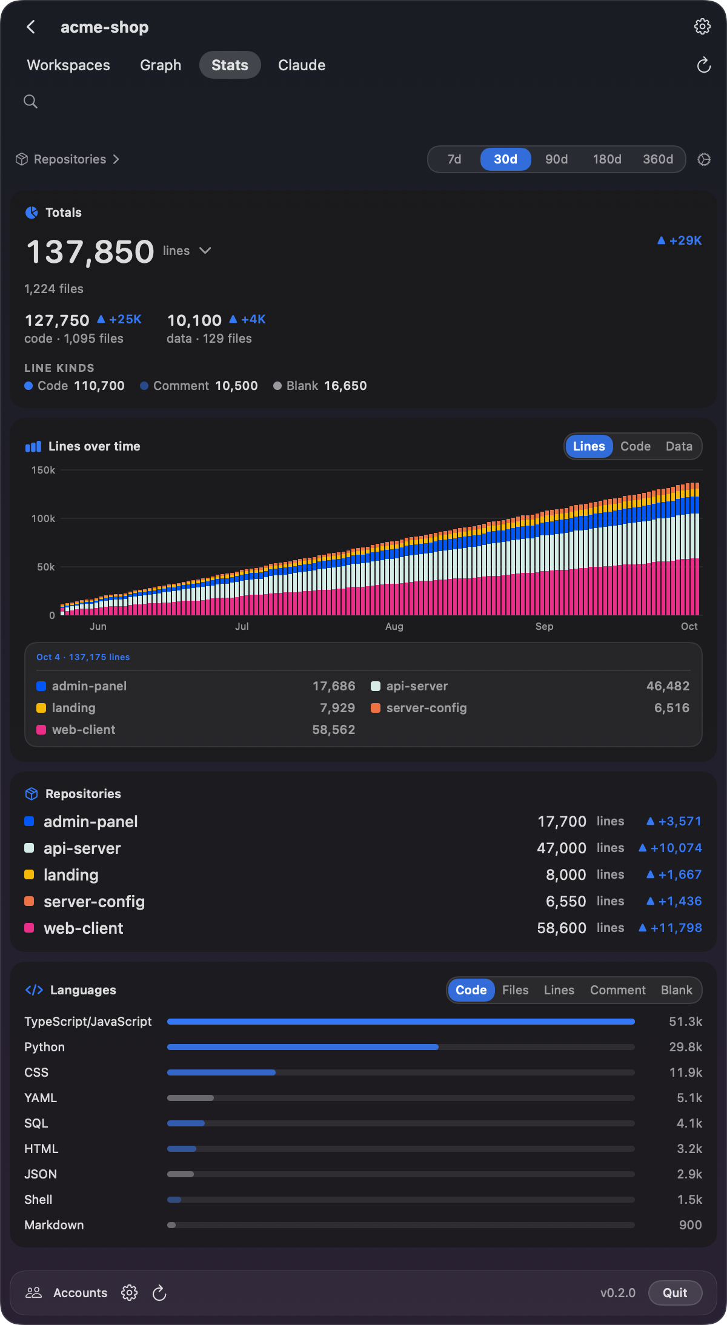Click the Markdown language row label
This screenshot has width=727, height=1325.
click(x=54, y=1225)
